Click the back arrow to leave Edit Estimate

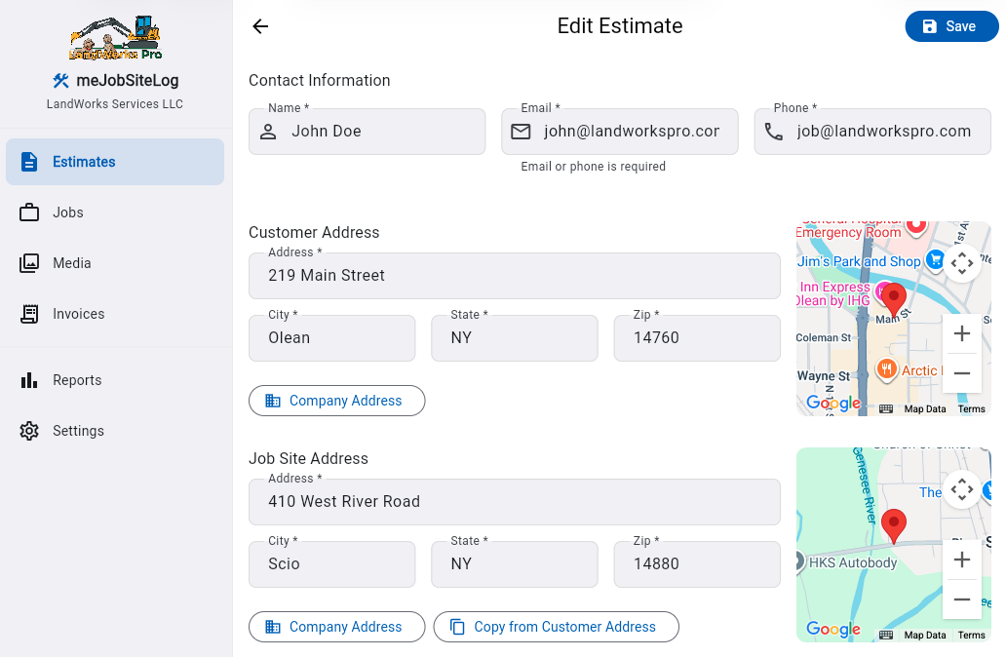[x=259, y=26]
